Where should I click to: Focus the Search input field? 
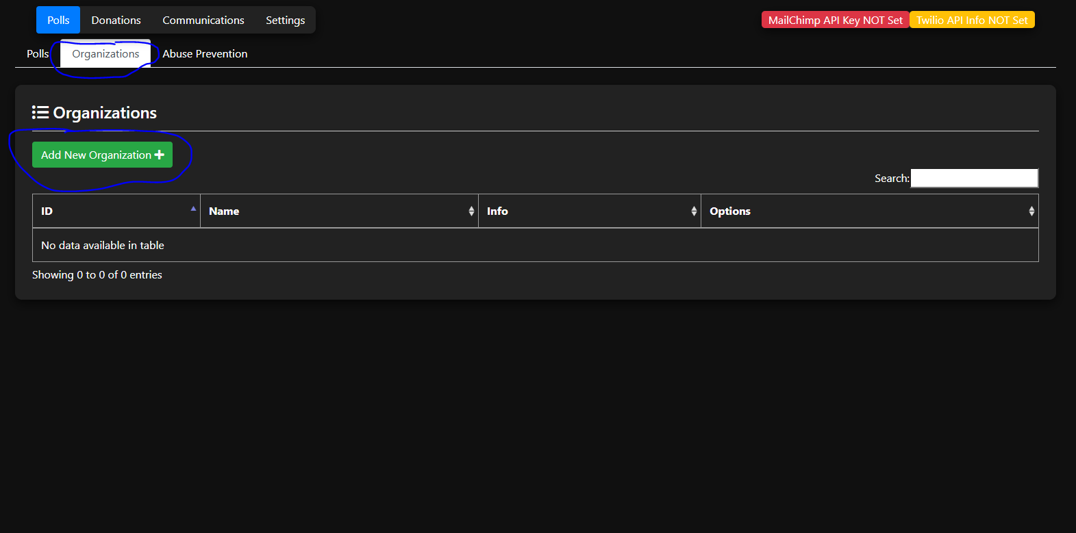[974, 179]
